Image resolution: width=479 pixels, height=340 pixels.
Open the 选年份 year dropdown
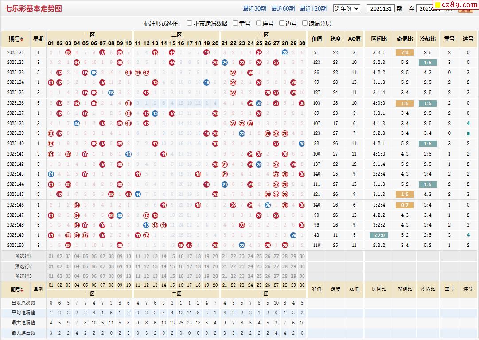tap(347, 8)
